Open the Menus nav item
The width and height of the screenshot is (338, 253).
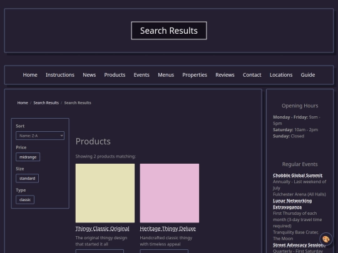tap(166, 75)
